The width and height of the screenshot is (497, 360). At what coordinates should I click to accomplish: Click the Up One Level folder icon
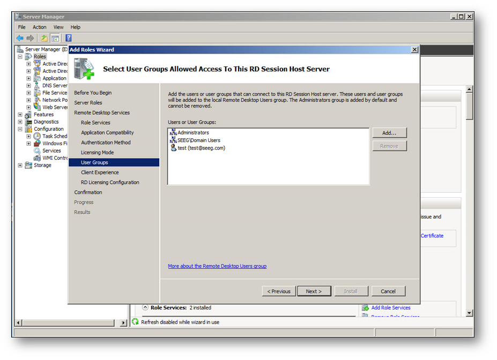(44, 38)
